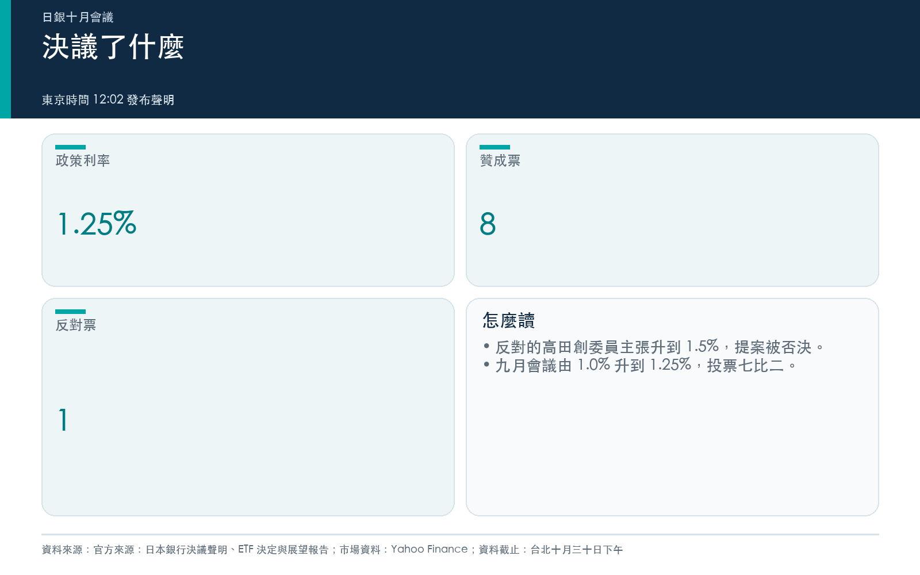920x575 pixels.
Task: Select the value 8 under 贊成票
Action: coord(488,224)
